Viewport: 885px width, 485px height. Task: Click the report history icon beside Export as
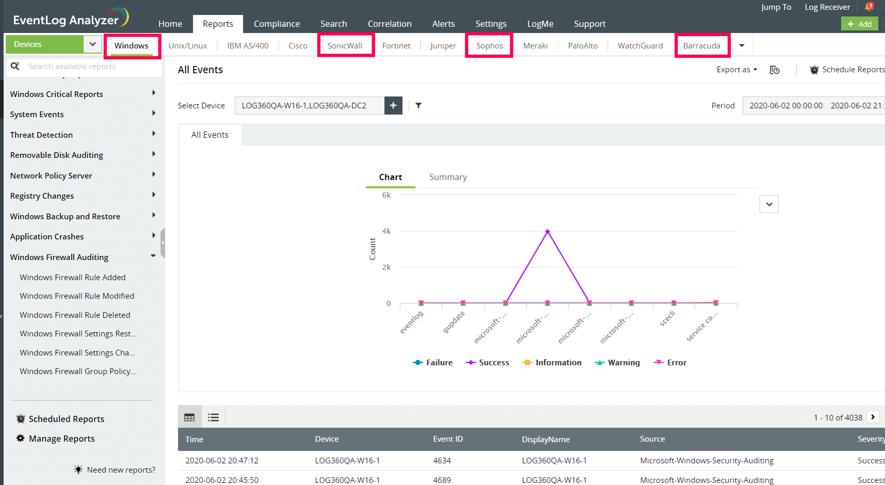(x=775, y=70)
